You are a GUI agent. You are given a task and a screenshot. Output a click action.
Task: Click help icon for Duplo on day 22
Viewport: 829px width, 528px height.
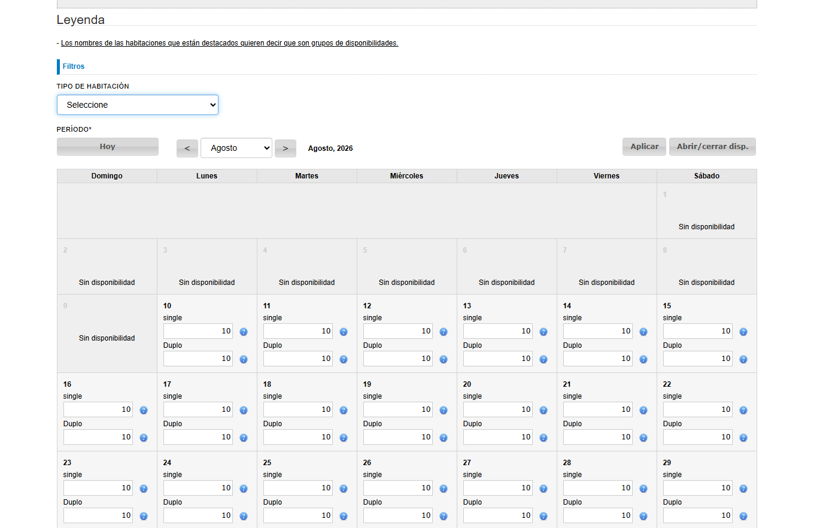point(743,438)
